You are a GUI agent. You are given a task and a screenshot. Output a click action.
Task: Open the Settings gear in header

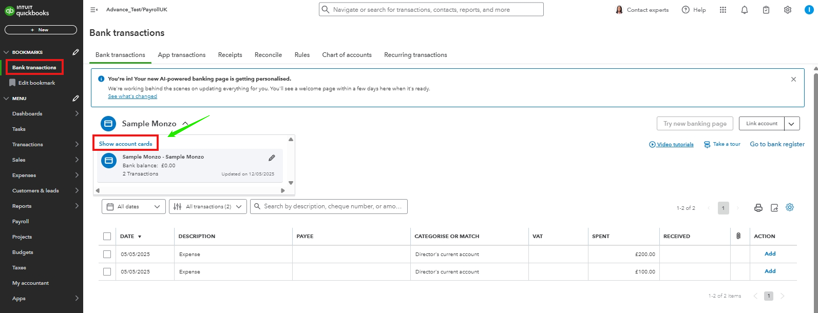click(788, 10)
